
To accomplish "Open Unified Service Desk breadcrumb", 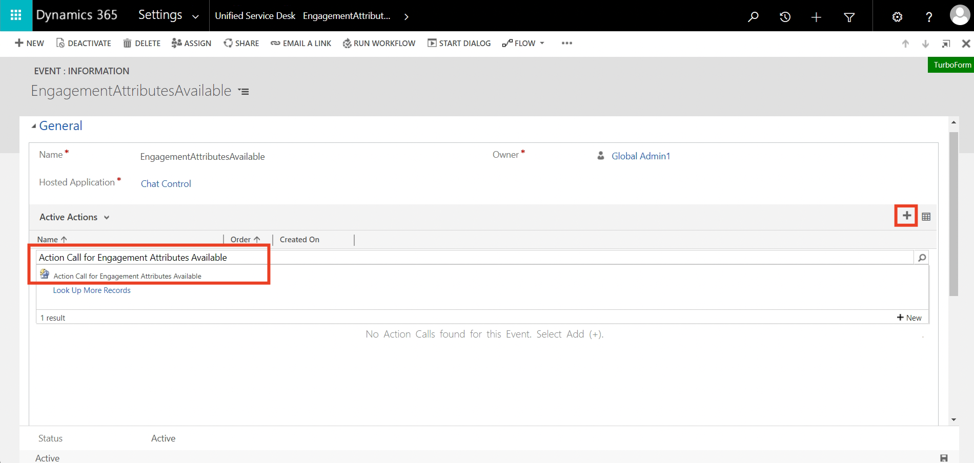I will (255, 16).
